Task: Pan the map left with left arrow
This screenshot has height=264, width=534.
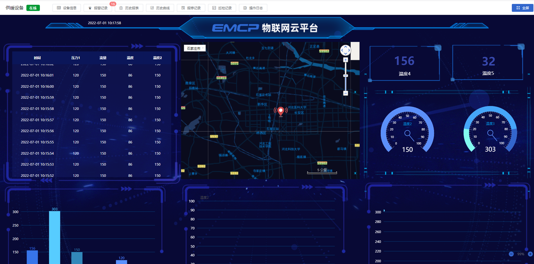Action: (342, 50)
